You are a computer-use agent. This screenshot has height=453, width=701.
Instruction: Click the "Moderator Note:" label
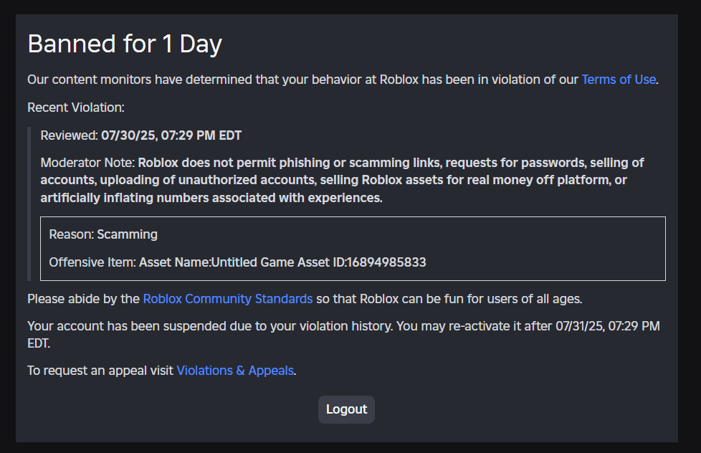[87, 163]
